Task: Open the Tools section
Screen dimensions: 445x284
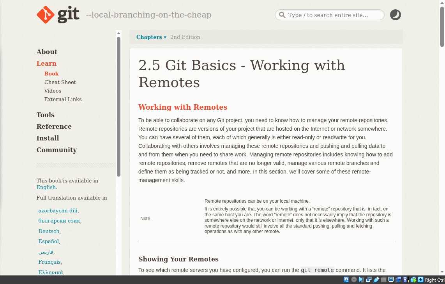Action: (46, 115)
